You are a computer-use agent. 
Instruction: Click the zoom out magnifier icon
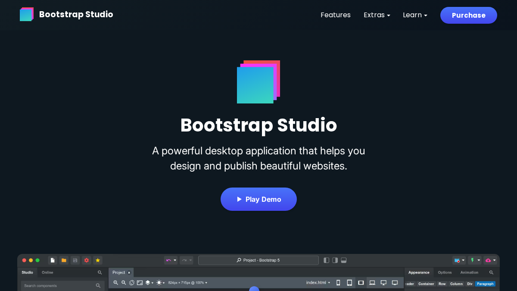pos(124,283)
